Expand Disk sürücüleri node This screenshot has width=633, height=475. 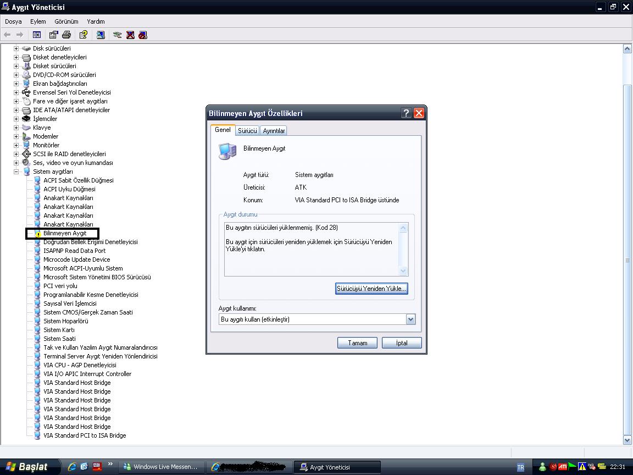[16, 48]
